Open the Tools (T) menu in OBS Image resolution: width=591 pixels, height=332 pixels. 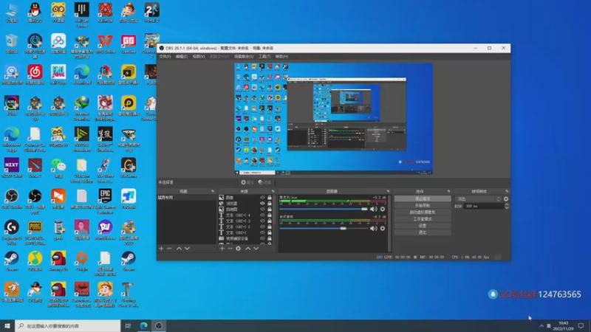pyautogui.click(x=264, y=57)
